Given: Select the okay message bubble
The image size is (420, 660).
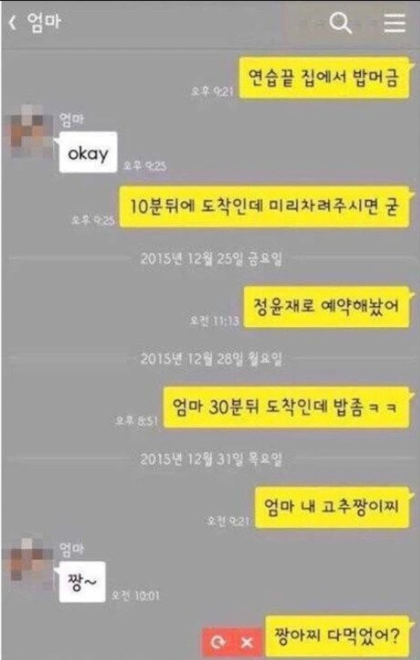Looking at the screenshot, I should pyautogui.click(x=88, y=152).
